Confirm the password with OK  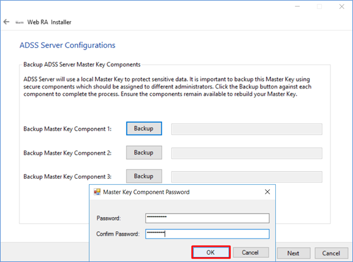211,253
